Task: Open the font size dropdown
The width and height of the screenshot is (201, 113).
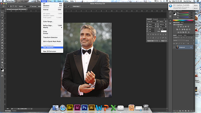Action: point(156,24)
